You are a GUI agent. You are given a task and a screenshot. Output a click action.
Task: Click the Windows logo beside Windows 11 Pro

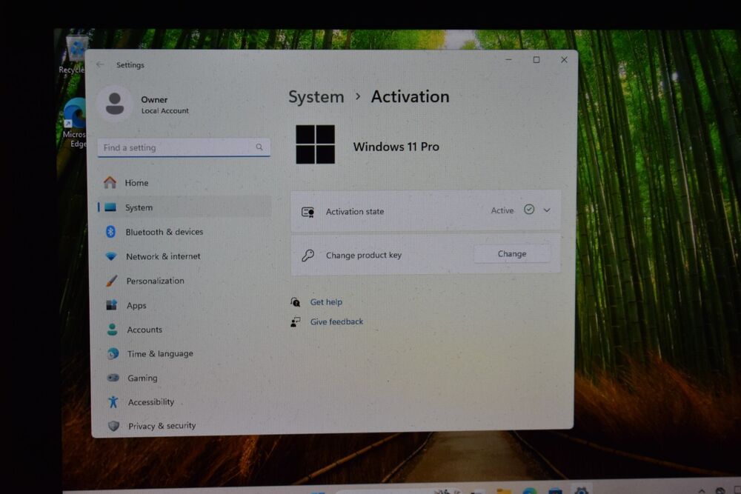315,144
